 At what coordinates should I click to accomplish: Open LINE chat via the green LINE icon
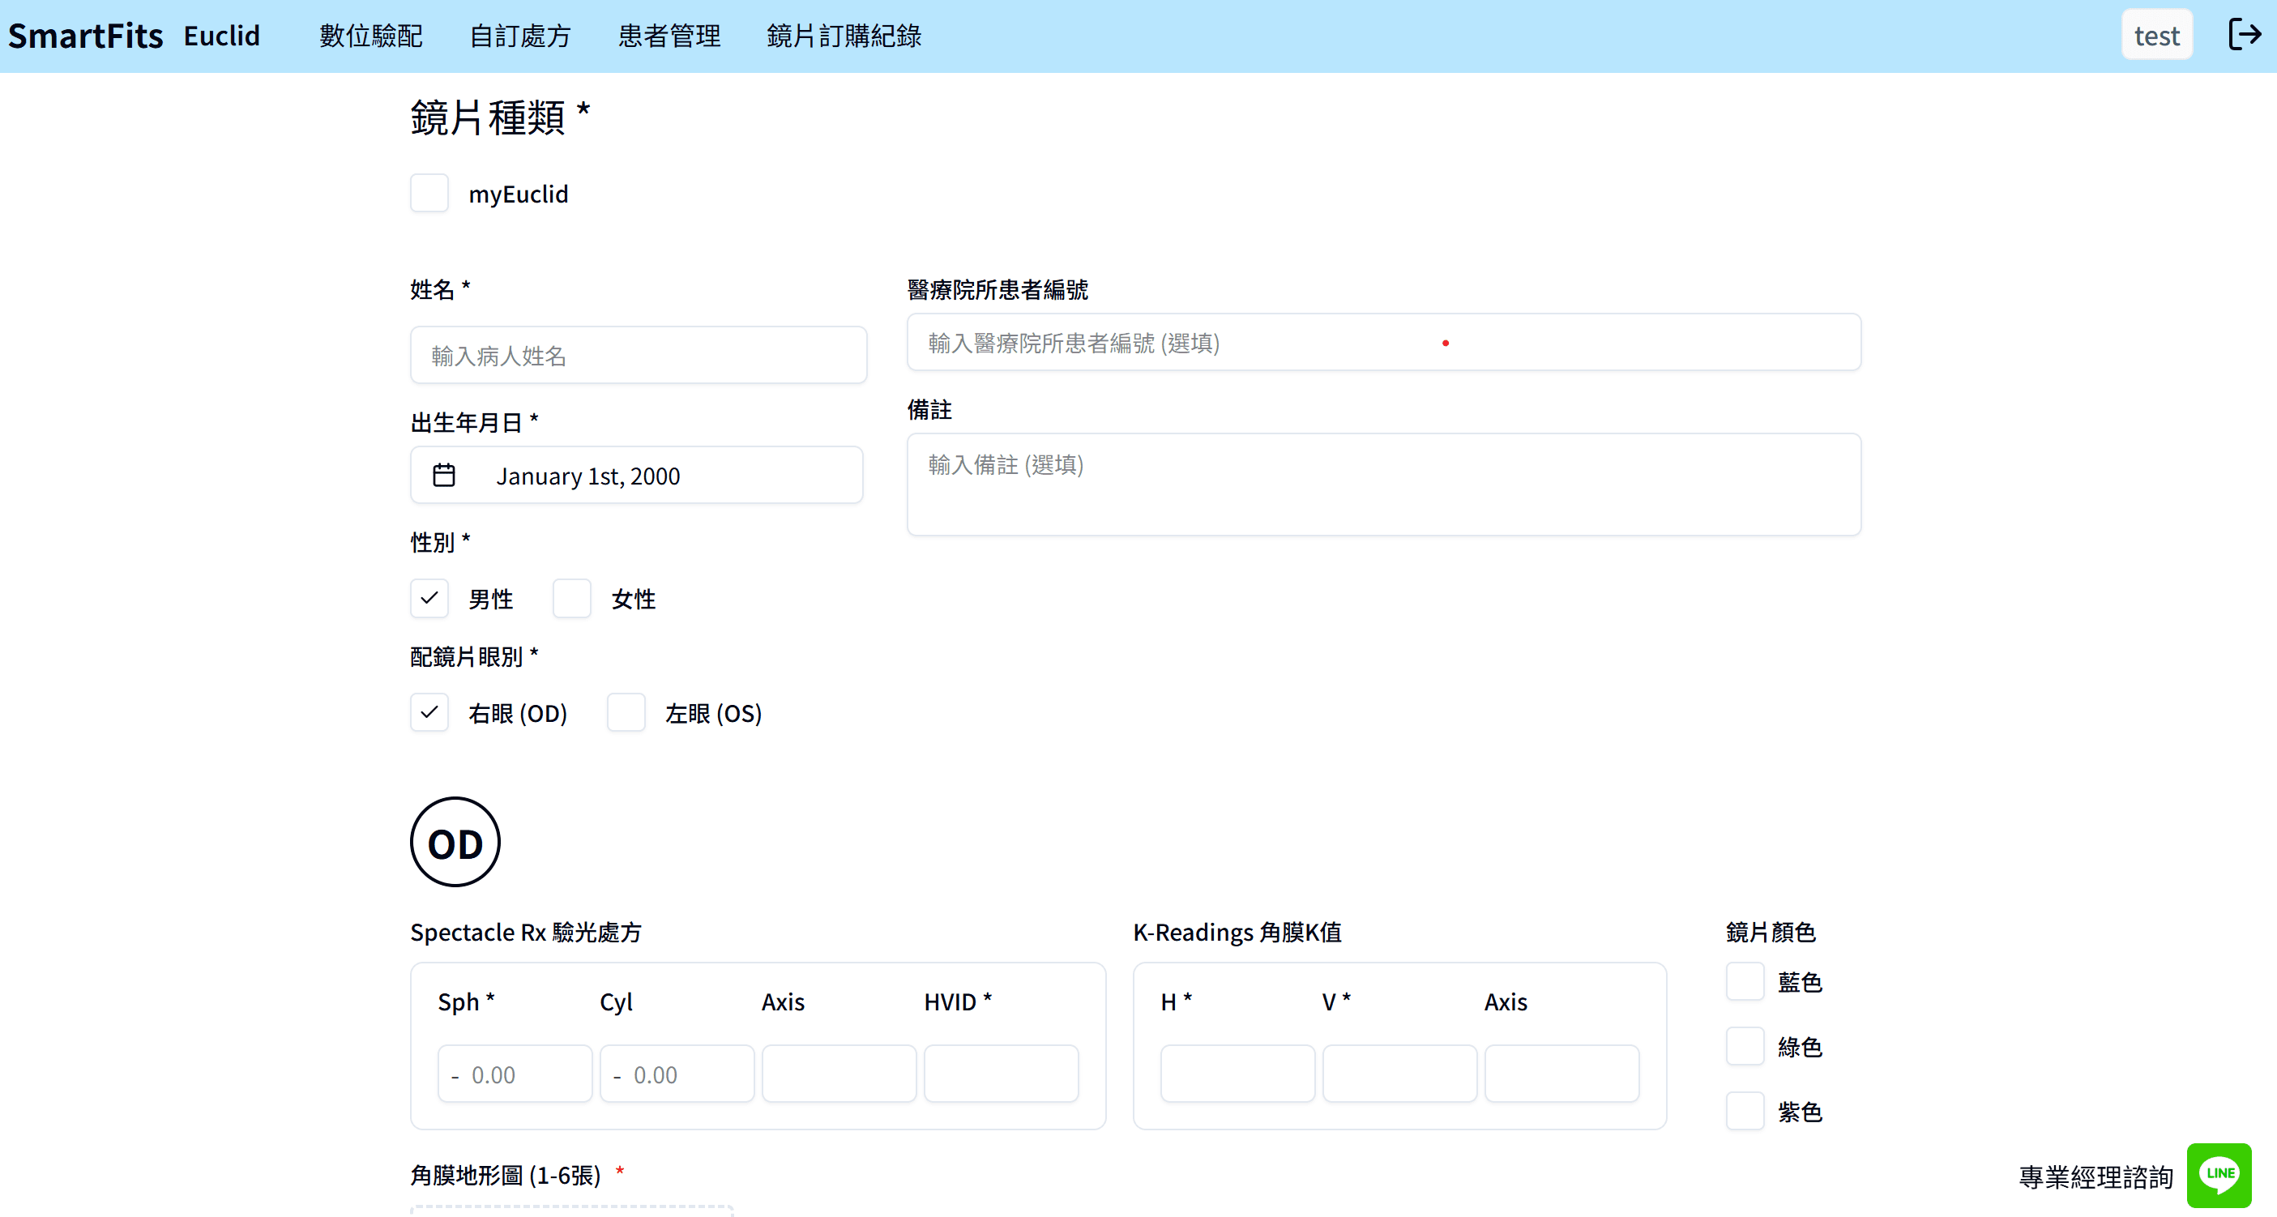[2218, 1176]
